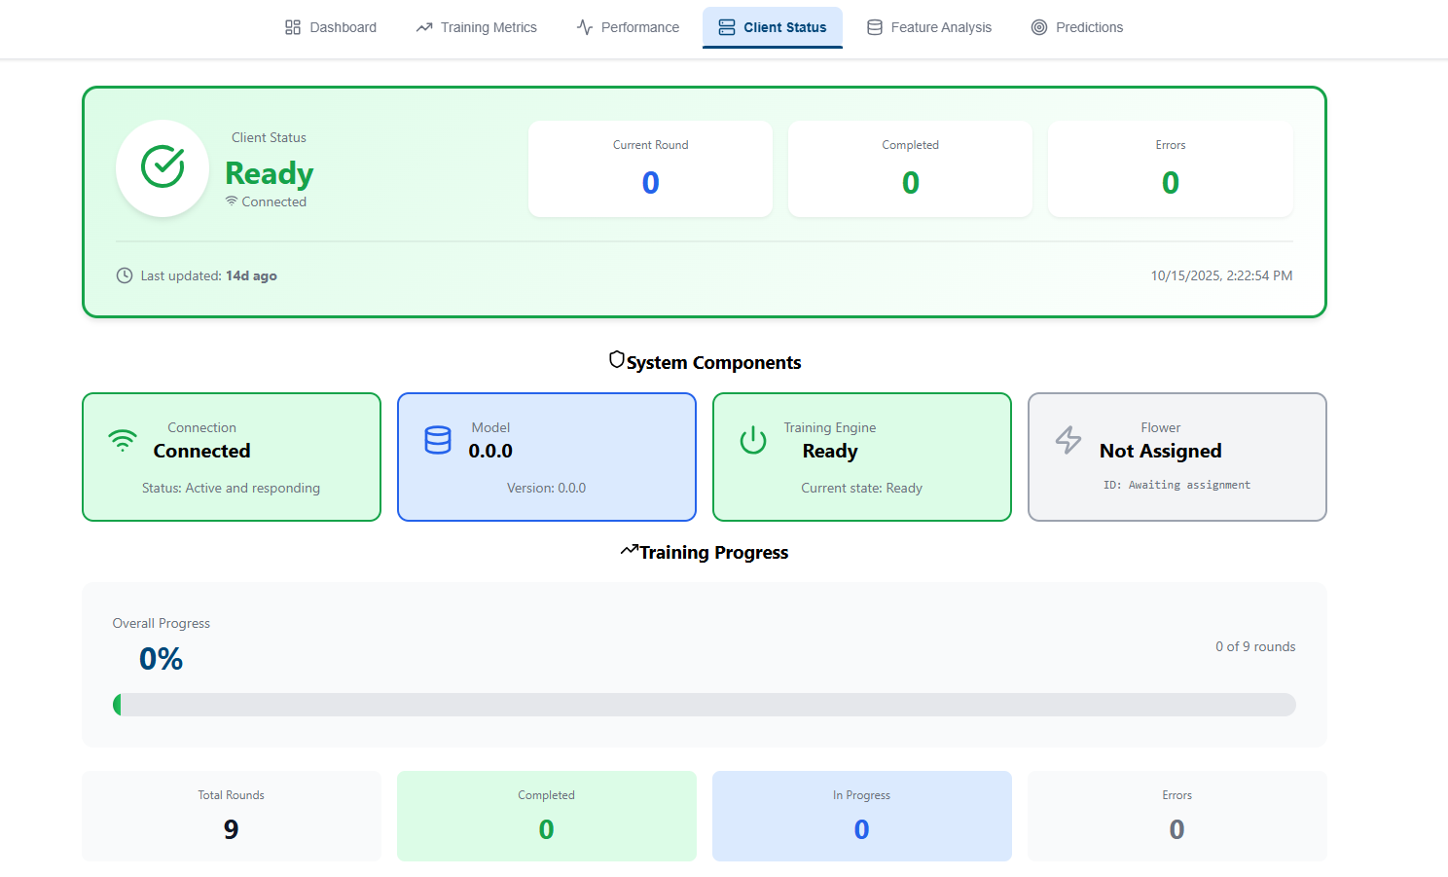Click the lightning icon on the Flower card
The width and height of the screenshot is (1448, 877).
coord(1068,440)
